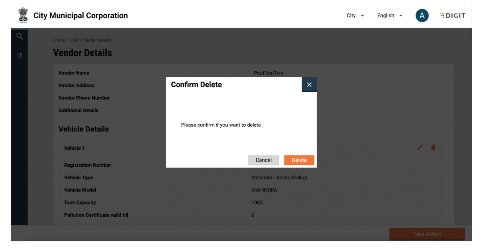Image resolution: width=489 pixels, height=248 pixels.
Task: Go to Home via the breadcrumb
Action: pyautogui.click(x=59, y=40)
